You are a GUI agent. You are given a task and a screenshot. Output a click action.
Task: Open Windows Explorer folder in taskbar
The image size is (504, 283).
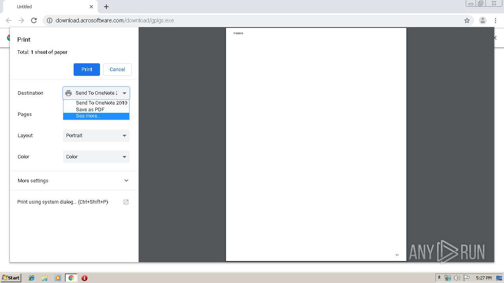[x=44, y=278]
